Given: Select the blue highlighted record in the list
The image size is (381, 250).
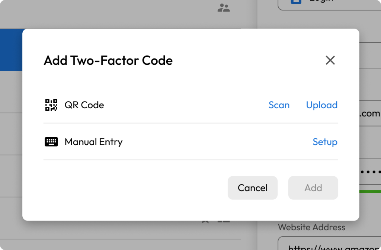Looking at the screenshot, I should click(11, 50).
